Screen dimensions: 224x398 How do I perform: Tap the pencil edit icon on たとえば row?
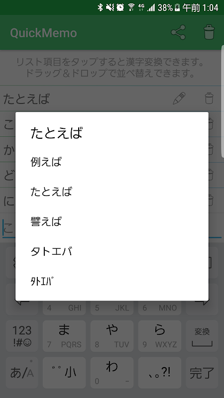coord(179,98)
